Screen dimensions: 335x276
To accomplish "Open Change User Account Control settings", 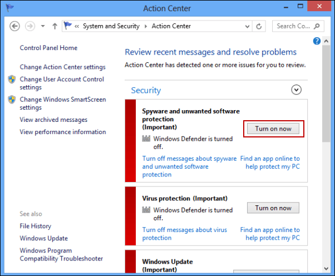I will point(62,83).
